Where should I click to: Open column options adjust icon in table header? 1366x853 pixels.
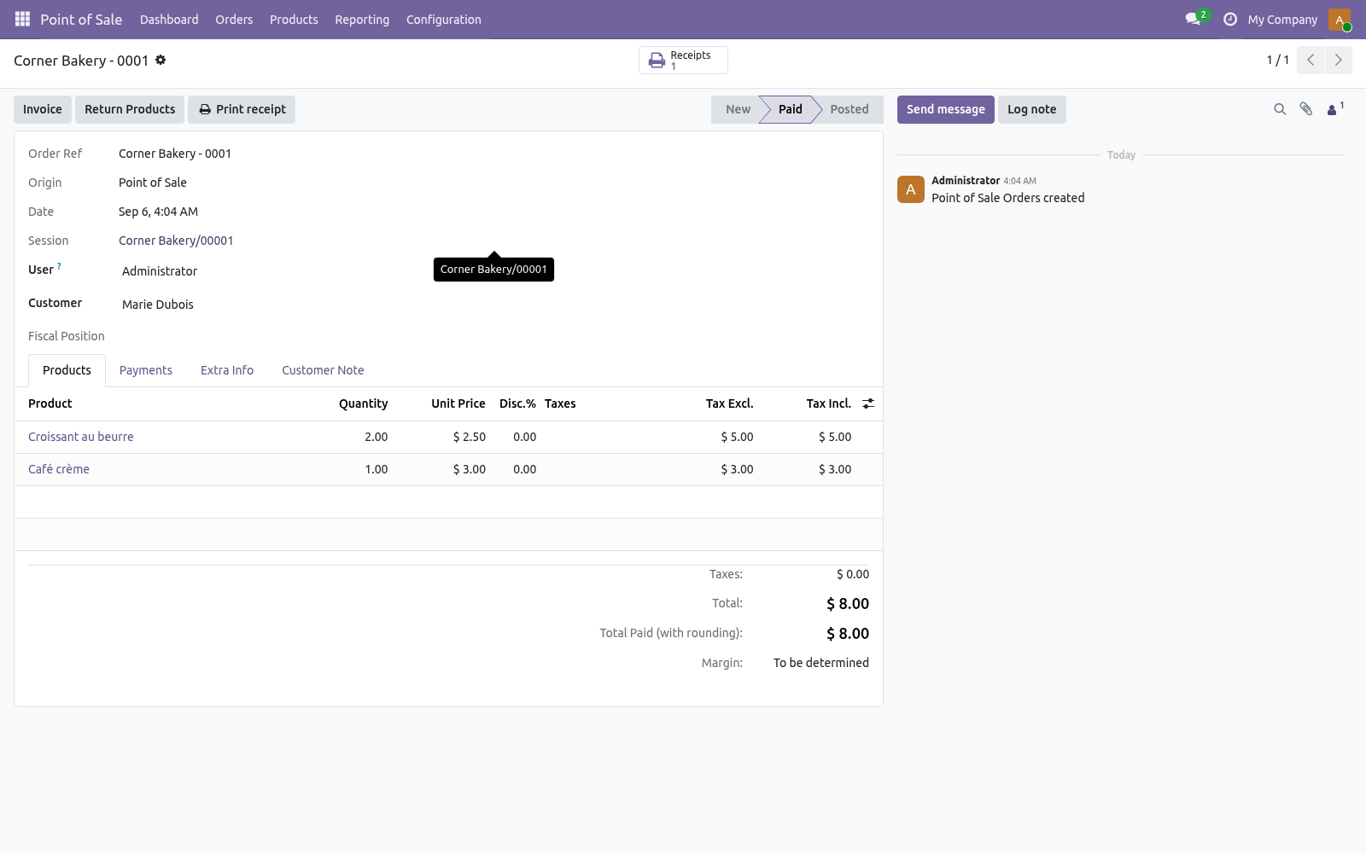tap(868, 403)
